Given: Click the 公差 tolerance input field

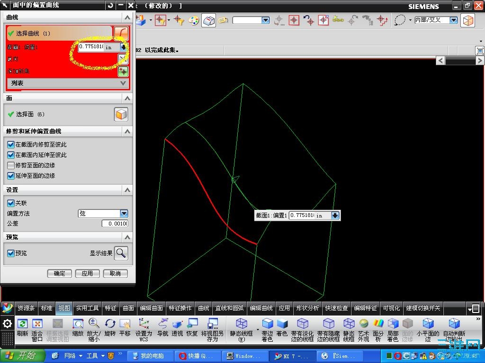Looking at the screenshot, I should click(115, 224).
